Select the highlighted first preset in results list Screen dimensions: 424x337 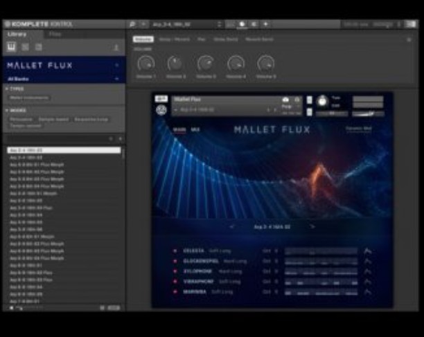click(64, 150)
